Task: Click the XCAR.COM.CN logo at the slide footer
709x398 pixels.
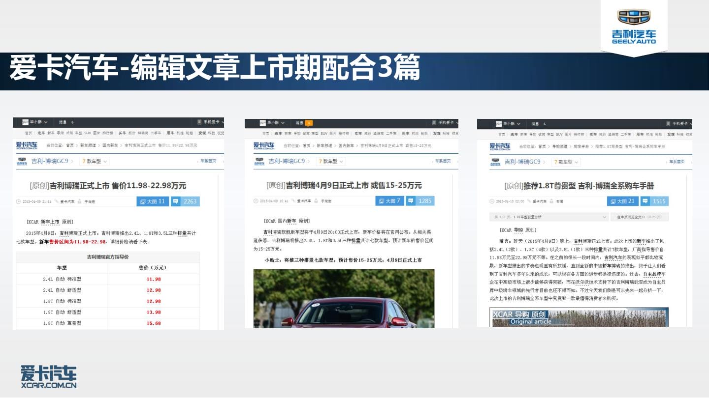Action: pos(49,377)
